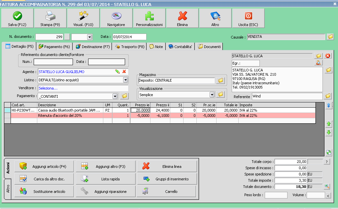Select the Azioni vertical tab
The image size is (338, 209).
click(x=8, y=168)
